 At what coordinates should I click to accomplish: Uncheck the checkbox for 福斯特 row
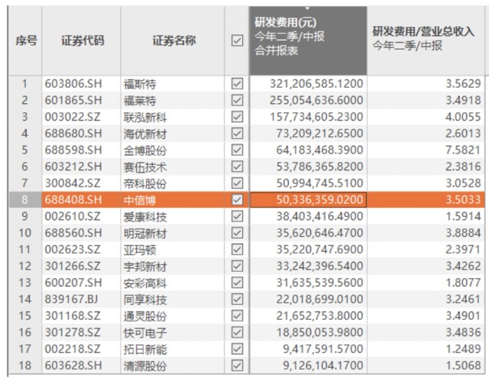pos(237,84)
